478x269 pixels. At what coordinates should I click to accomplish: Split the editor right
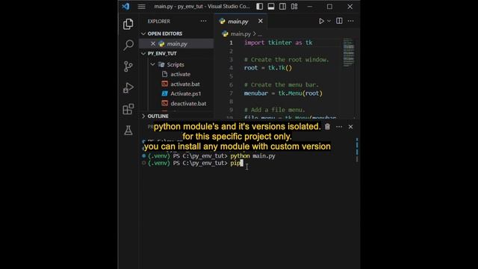[x=339, y=21]
